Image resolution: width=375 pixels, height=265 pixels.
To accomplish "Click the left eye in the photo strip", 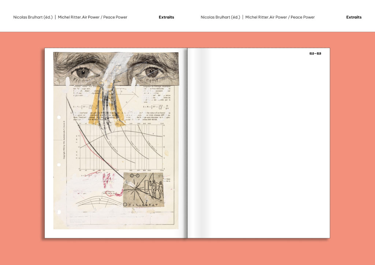I will (83, 72).
